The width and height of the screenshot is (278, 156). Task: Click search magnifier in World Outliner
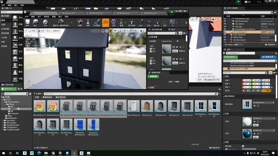point(271,13)
